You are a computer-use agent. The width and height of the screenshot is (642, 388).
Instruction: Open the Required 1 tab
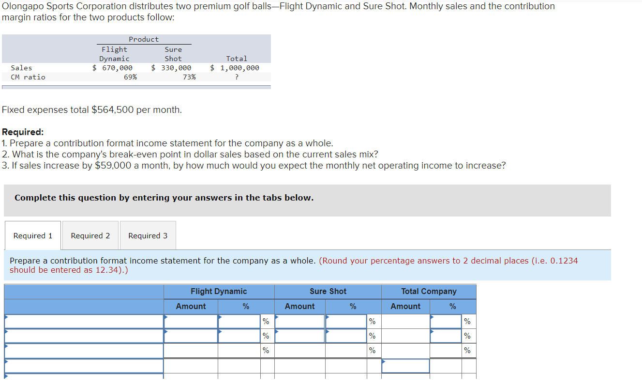[33, 235]
